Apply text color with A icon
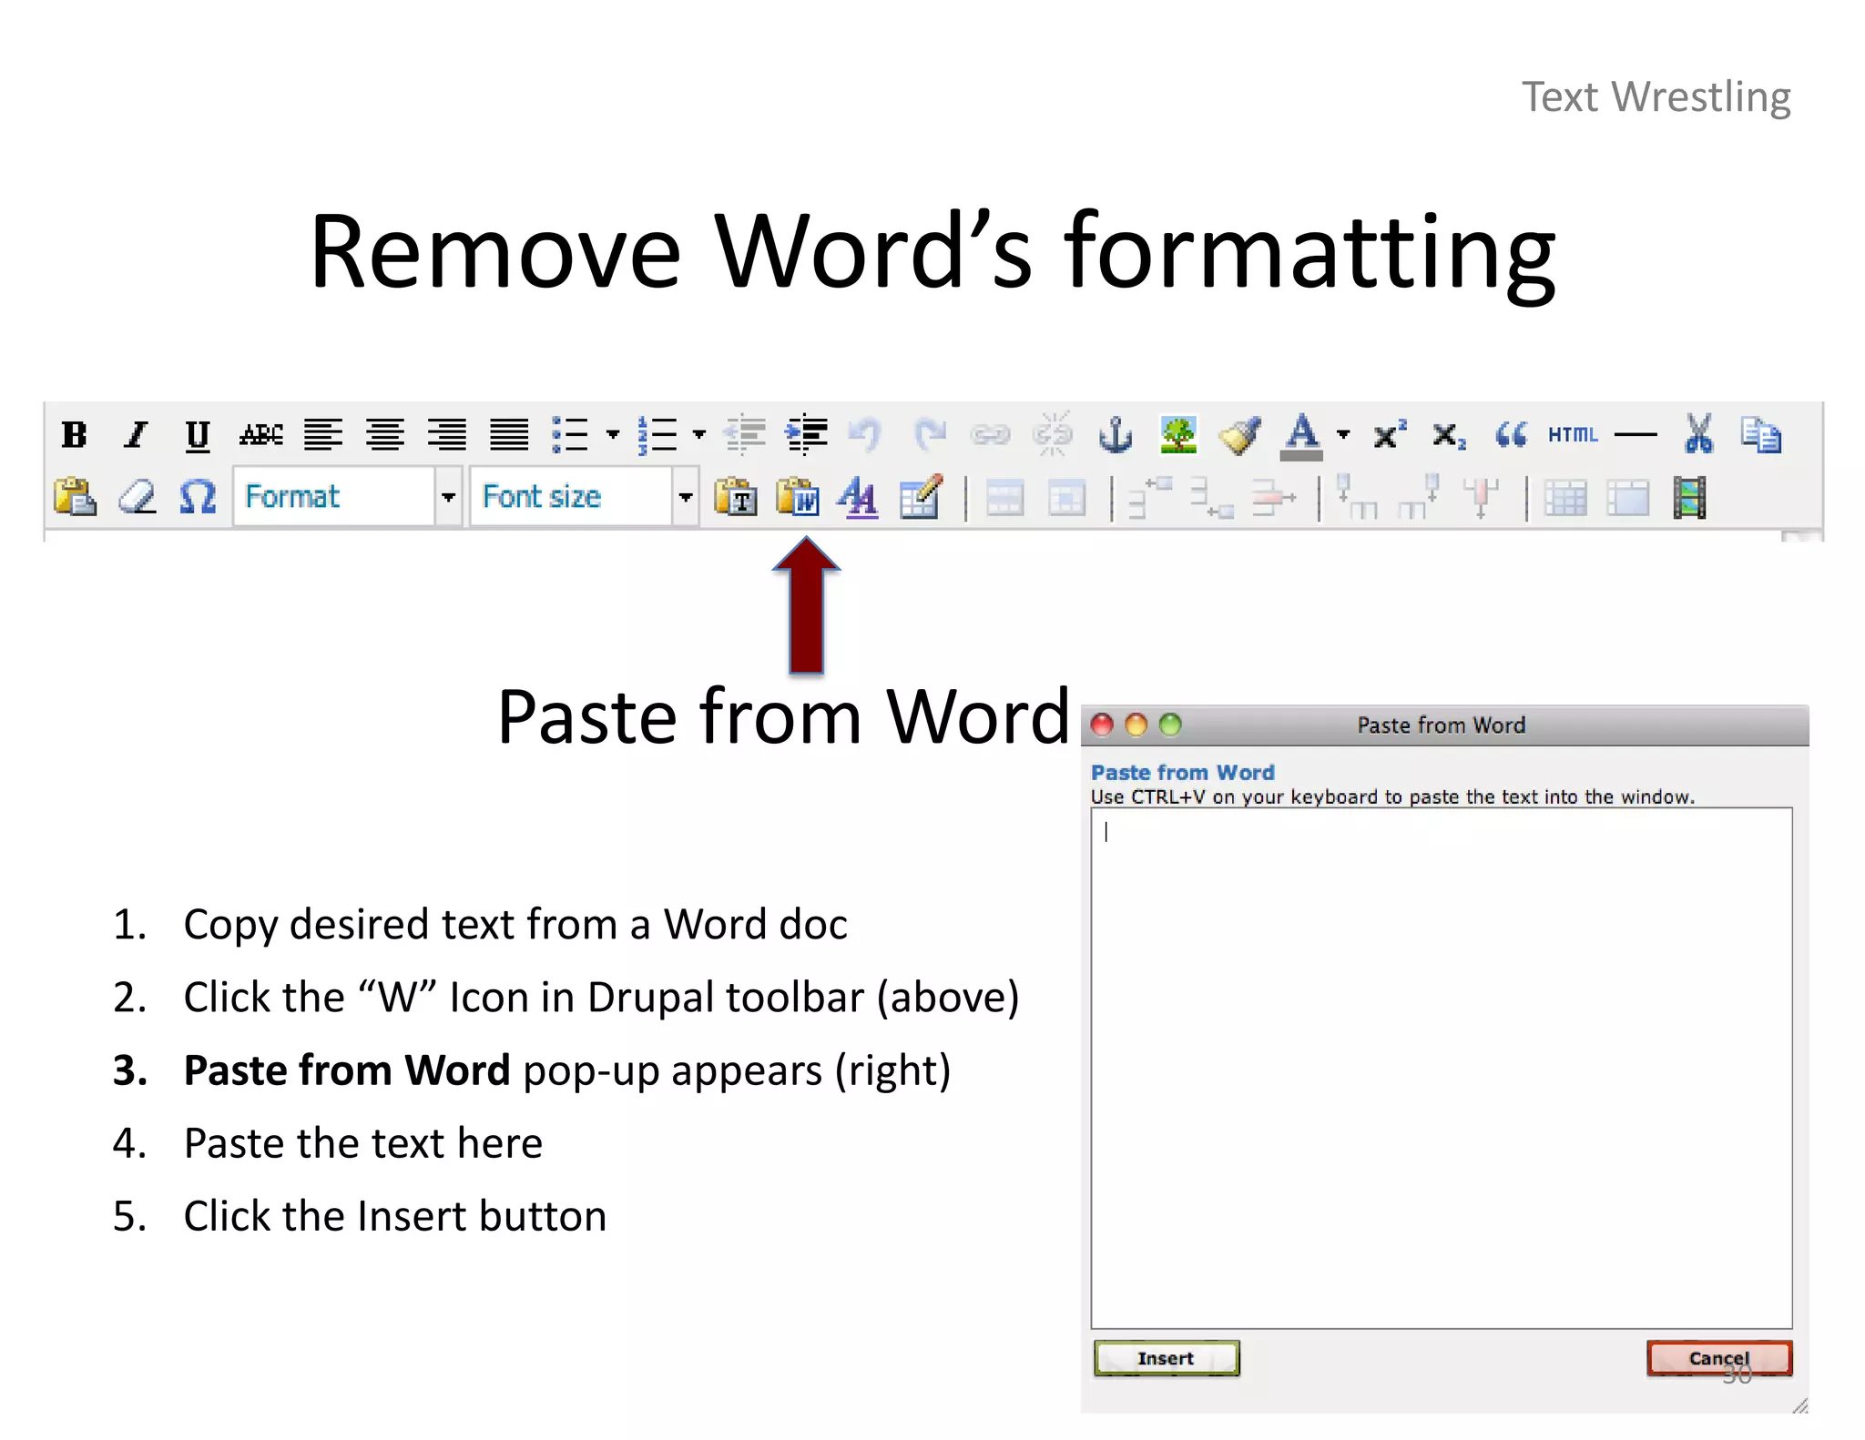This screenshot has height=1440, width=1865. pyautogui.click(x=1302, y=436)
